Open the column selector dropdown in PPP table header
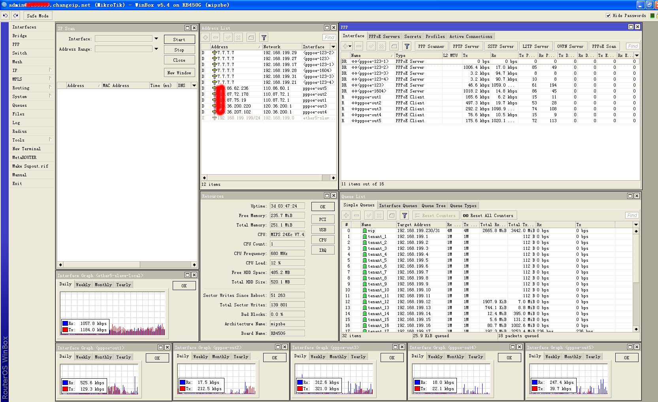658x402 pixels. [637, 55]
